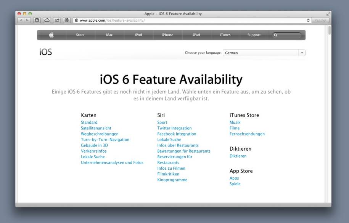Screen dimensions: 349x223
Task: Click Bewertungen für Restaurants link
Action: pos(183,151)
